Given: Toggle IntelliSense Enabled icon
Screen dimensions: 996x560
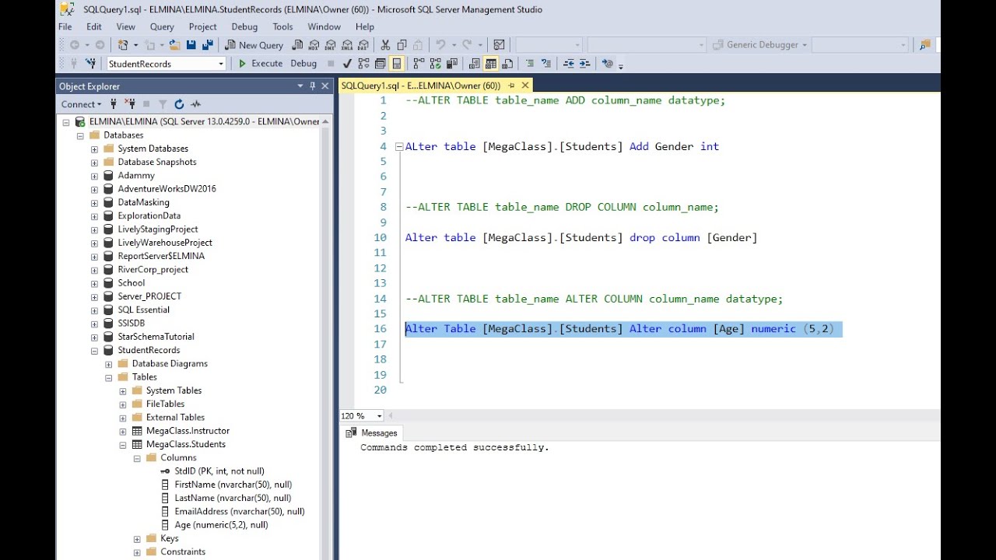Looking at the screenshot, I should click(x=397, y=64).
